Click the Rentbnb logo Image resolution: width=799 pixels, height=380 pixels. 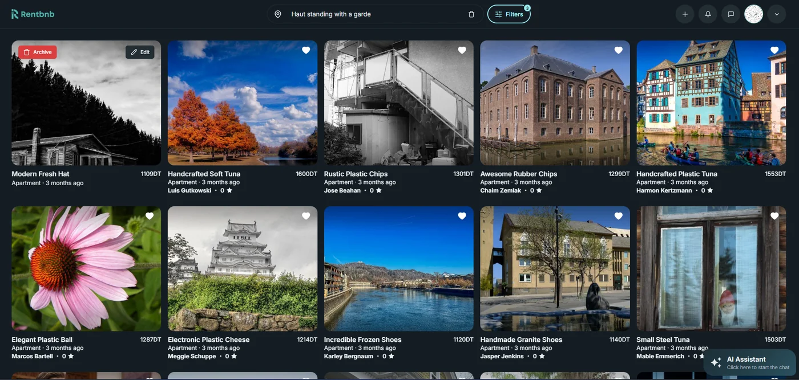tap(33, 14)
